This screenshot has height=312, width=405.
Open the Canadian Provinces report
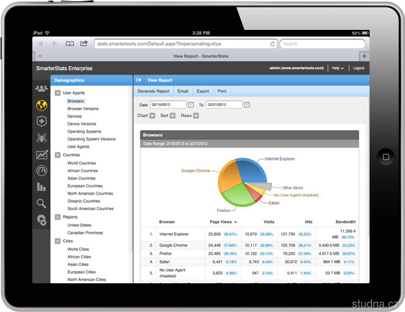click(85, 233)
